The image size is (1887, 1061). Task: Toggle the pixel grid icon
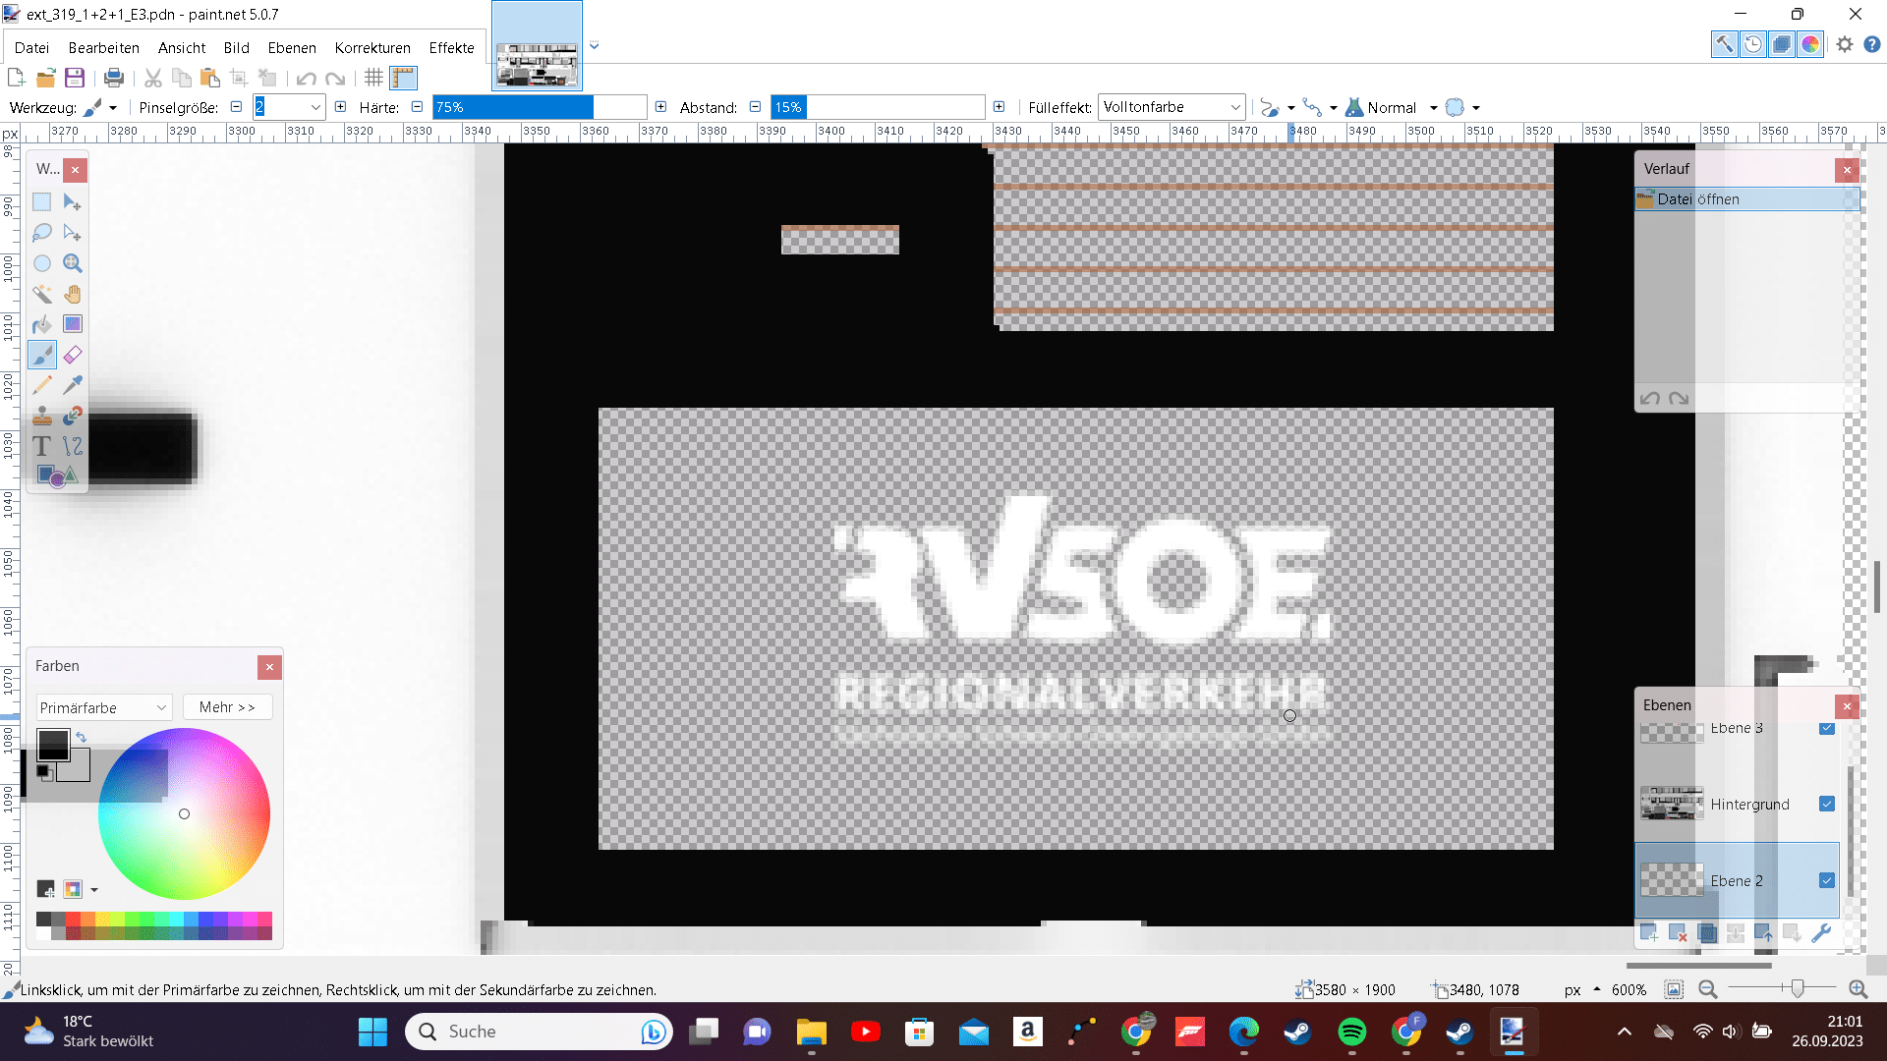click(x=373, y=78)
